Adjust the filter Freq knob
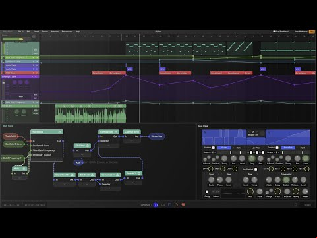 252,158
